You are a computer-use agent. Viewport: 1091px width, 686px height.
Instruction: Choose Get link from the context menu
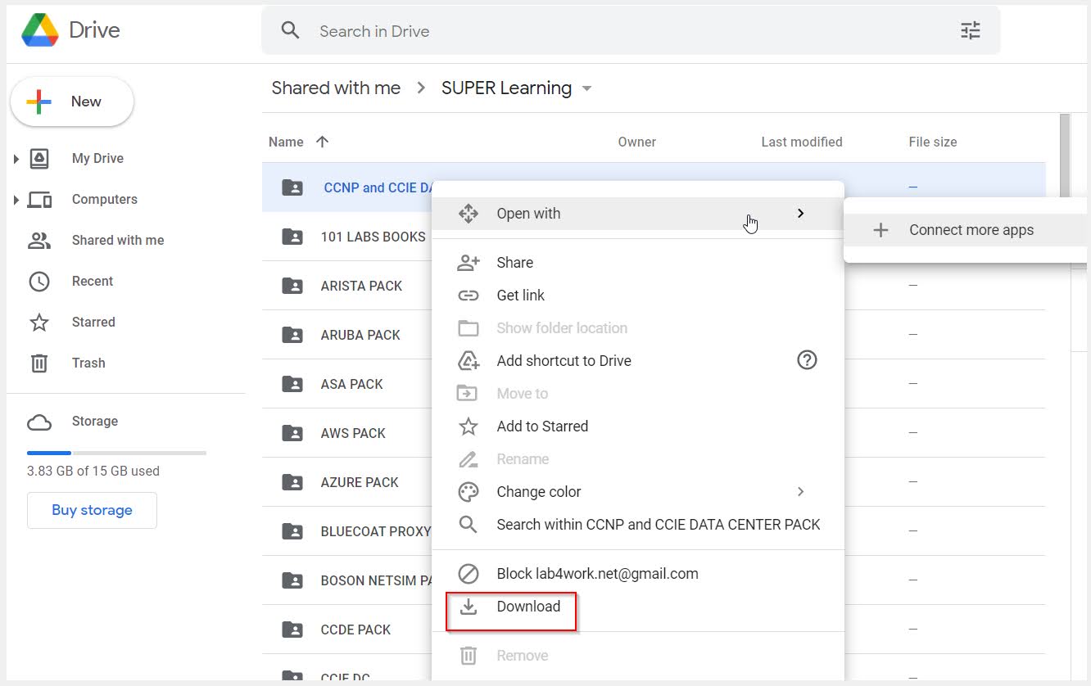point(638,296)
